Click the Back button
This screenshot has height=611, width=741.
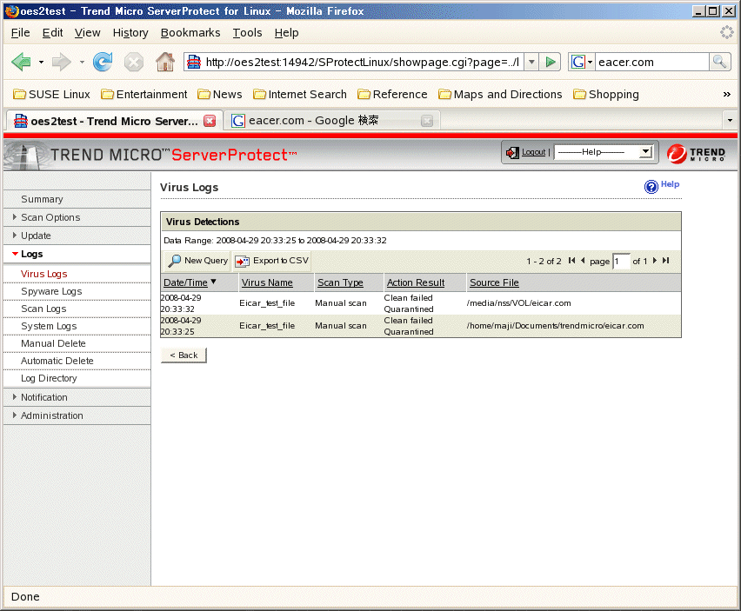tap(184, 355)
